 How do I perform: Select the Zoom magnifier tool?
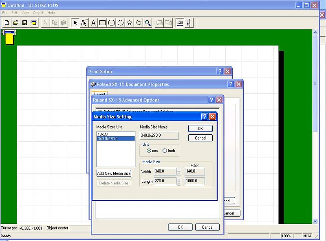pyautogui.click(x=148, y=23)
